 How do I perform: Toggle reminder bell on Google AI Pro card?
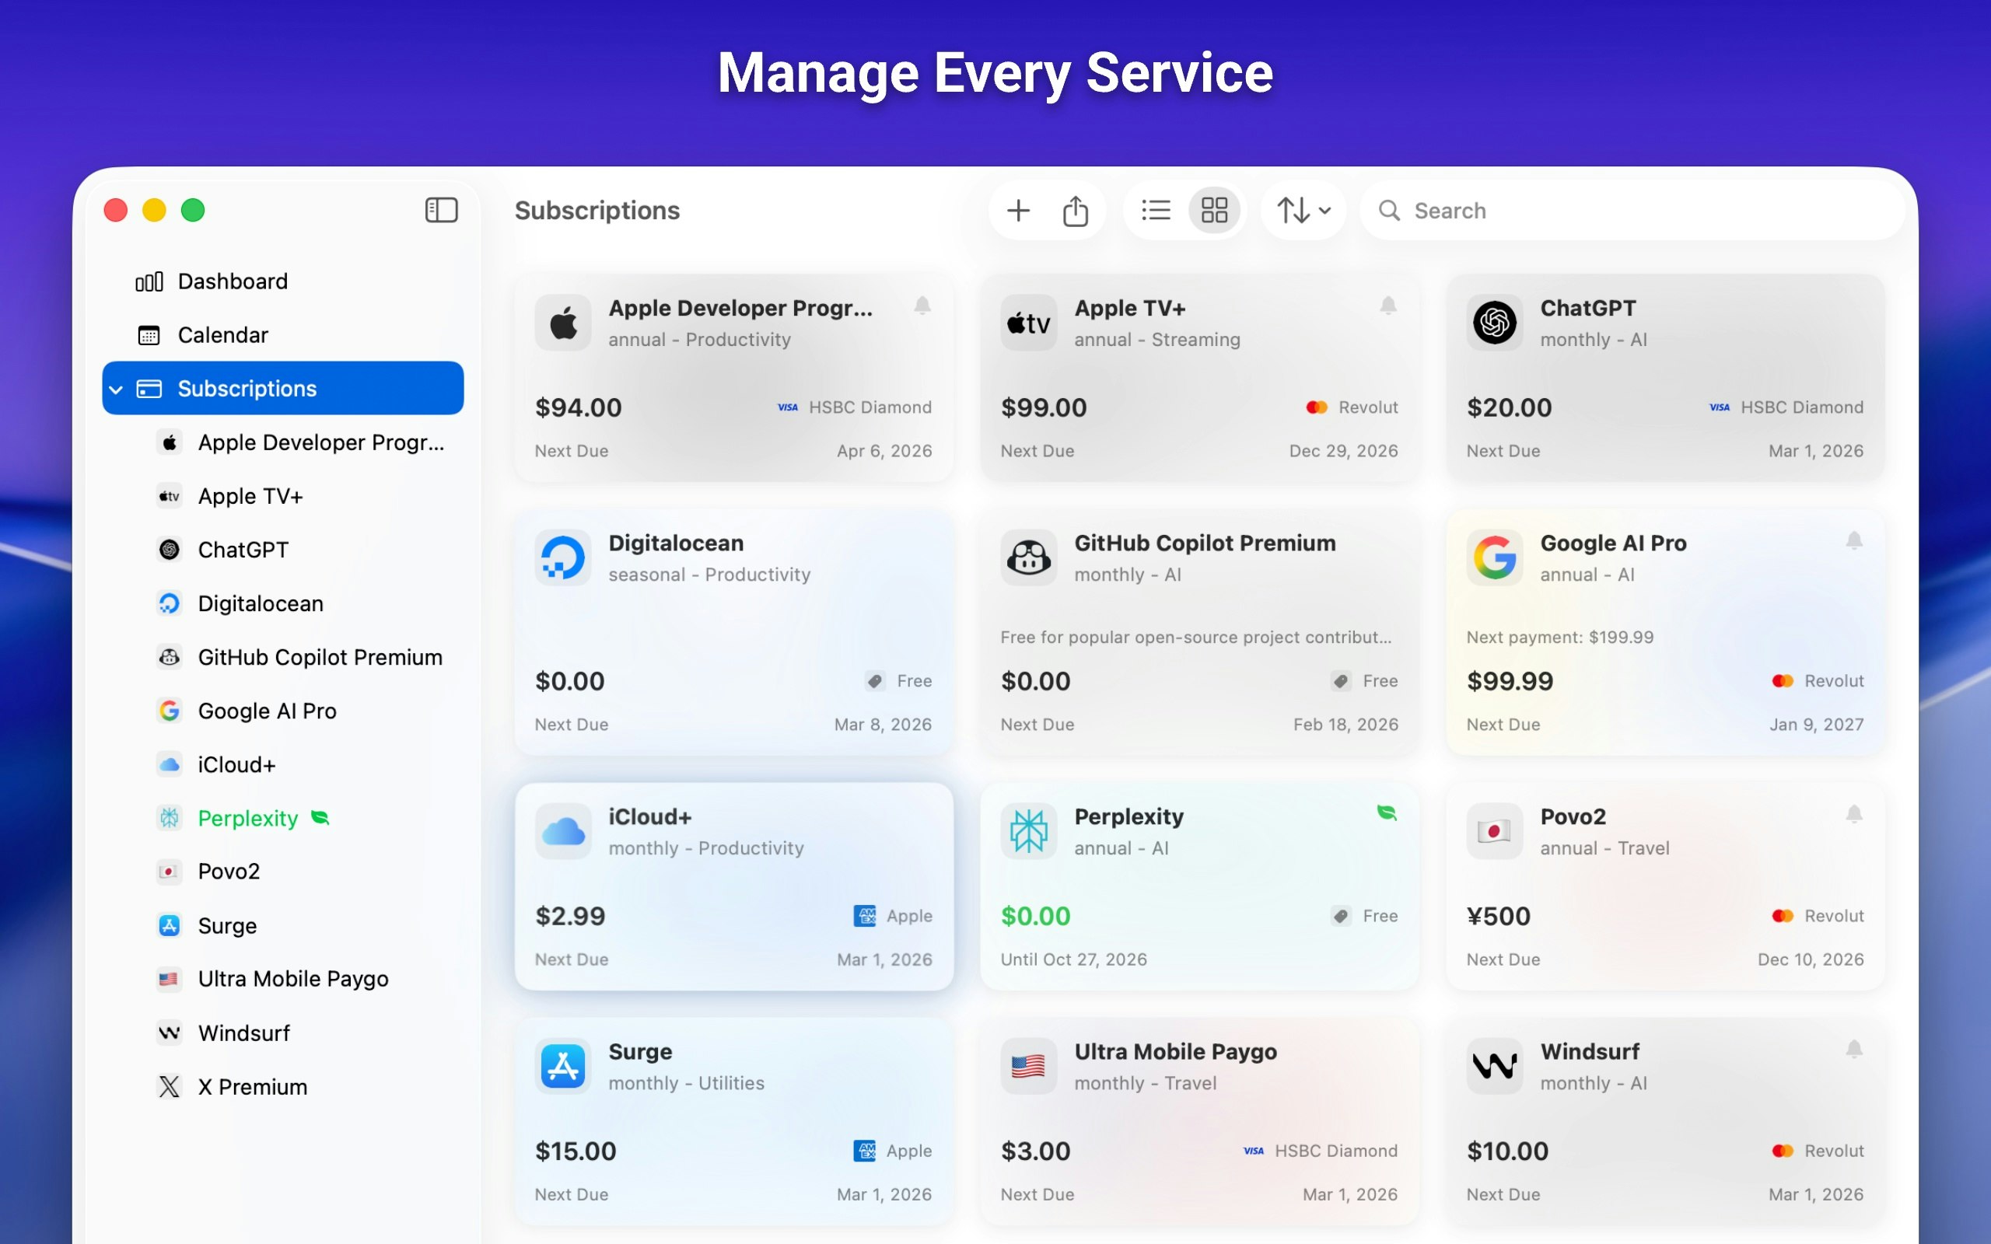[1853, 540]
